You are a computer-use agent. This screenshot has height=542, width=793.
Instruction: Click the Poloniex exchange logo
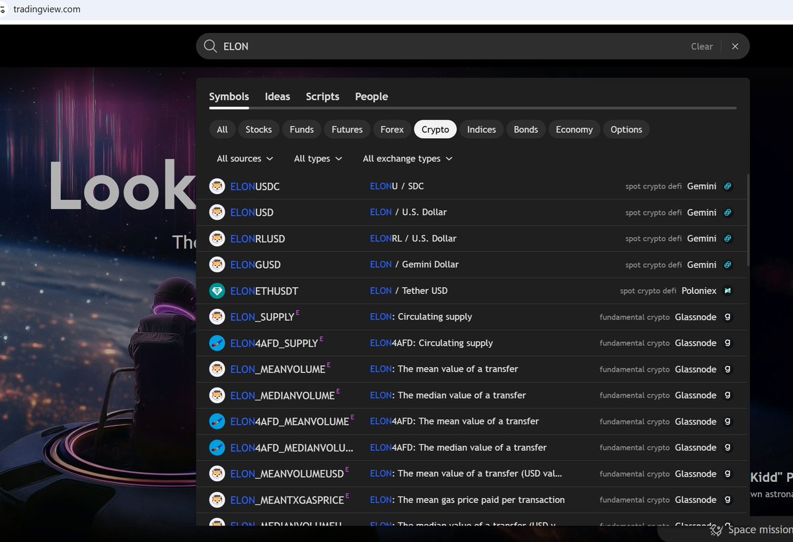click(728, 290)
